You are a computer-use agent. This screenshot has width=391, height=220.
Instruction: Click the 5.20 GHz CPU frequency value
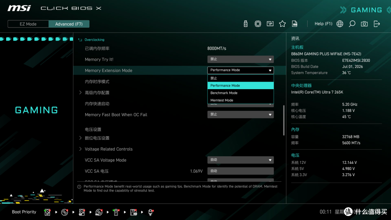pos(350,104)
